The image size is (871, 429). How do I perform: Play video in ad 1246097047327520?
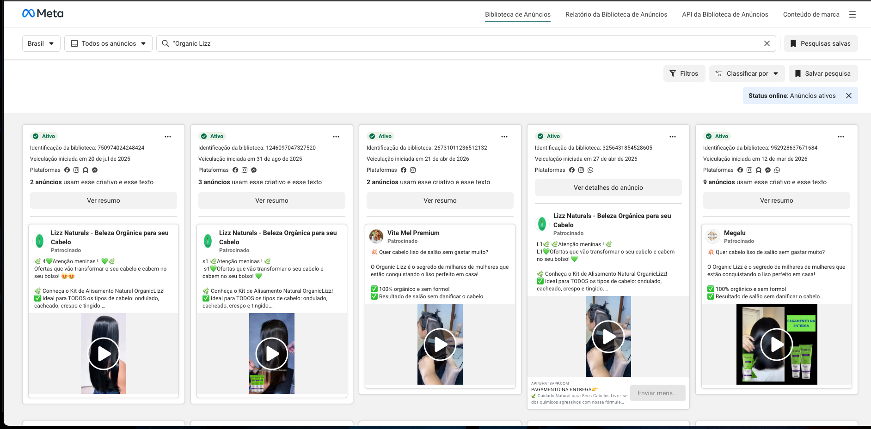click(x=272, y=354)
